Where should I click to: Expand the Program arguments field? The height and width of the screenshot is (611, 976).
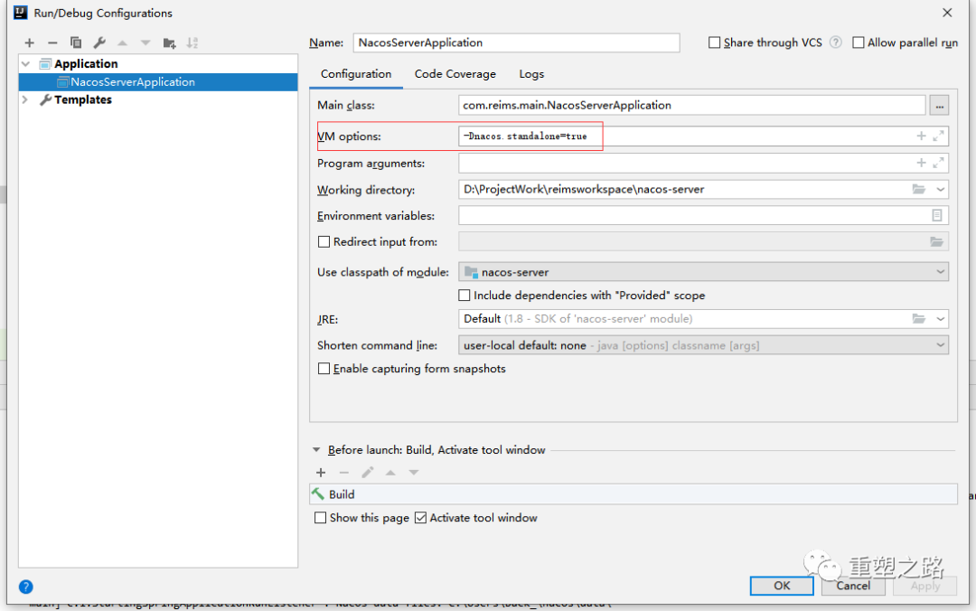(939, 163)
